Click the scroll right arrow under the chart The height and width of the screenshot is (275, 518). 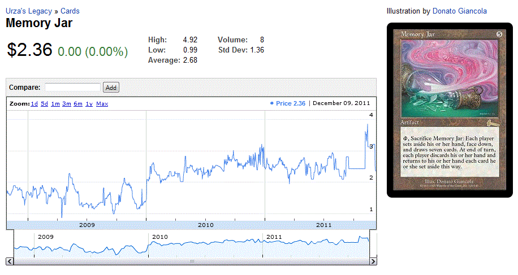tap(373, 261)
